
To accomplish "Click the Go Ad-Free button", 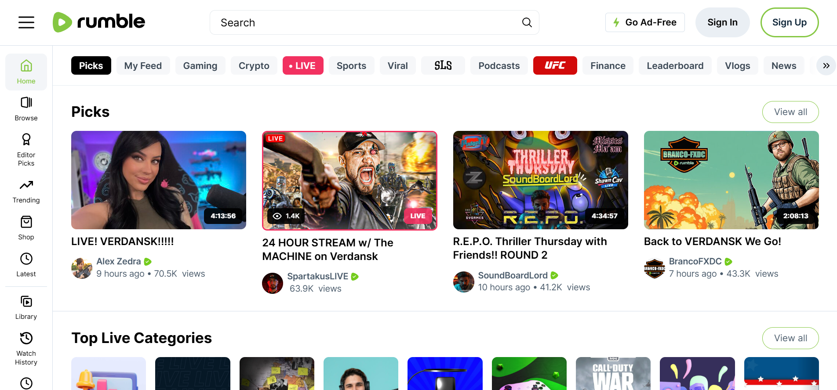I will 645,22.
